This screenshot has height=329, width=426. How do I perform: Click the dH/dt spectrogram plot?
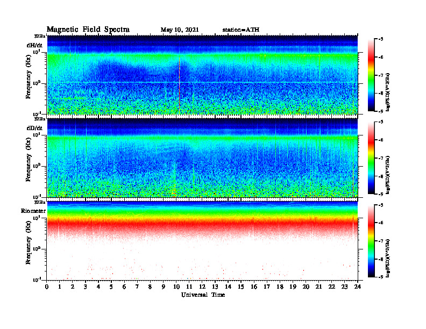[x=202, y=75]
